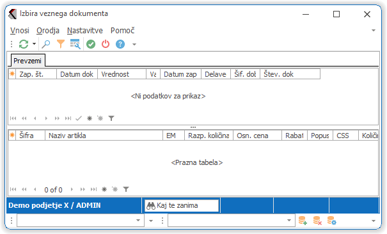
Task: Click the Štev. dok column header
Action: (x=290, y=74)
